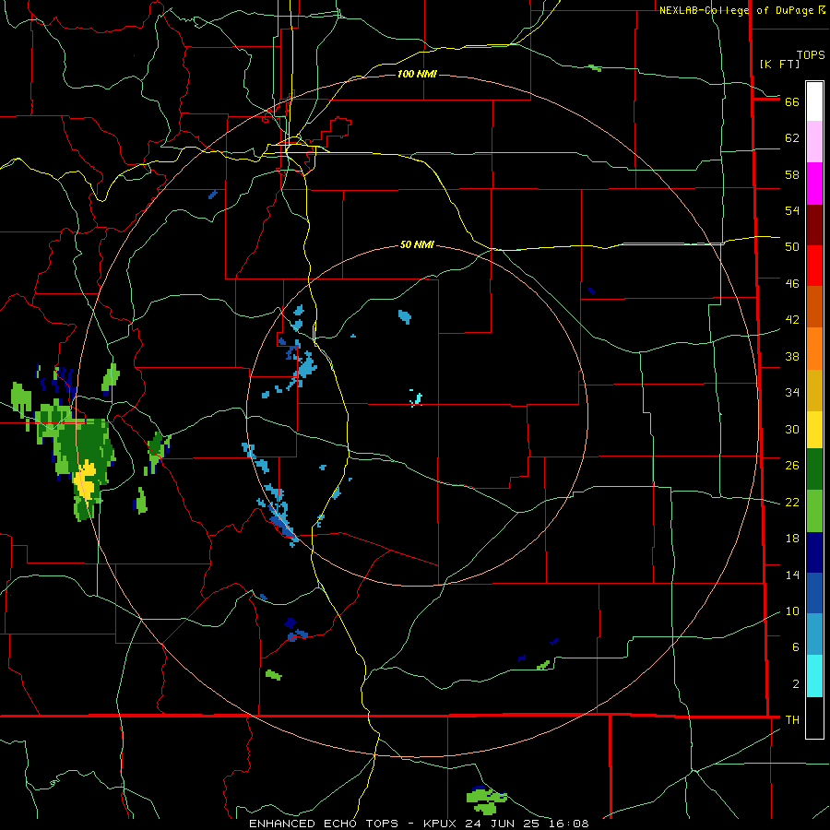
Task: Click the navy blue legend swatch
Action: pos(814,552)
